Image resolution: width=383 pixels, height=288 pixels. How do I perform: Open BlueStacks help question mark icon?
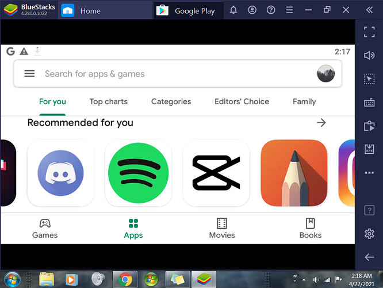[271, 10]
